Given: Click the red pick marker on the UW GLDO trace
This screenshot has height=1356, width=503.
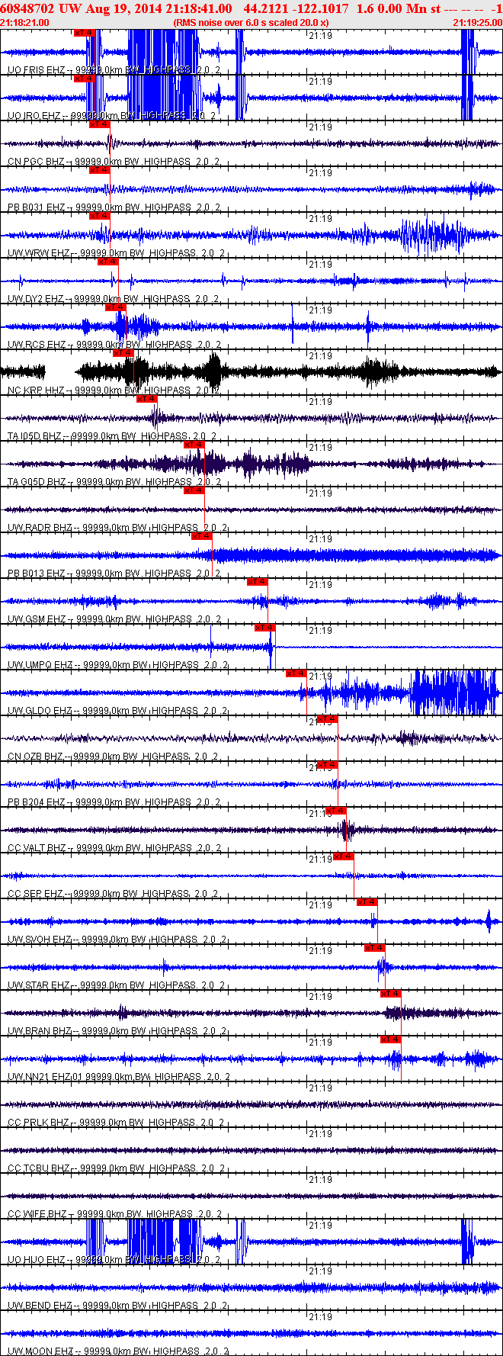Looking at the screenshot, I should point(296,673).
